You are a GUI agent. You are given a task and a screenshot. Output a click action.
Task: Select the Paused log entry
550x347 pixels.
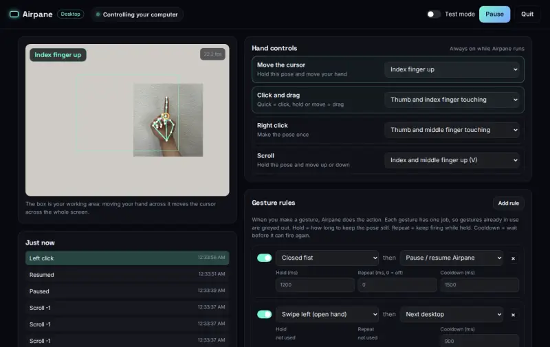127,291
